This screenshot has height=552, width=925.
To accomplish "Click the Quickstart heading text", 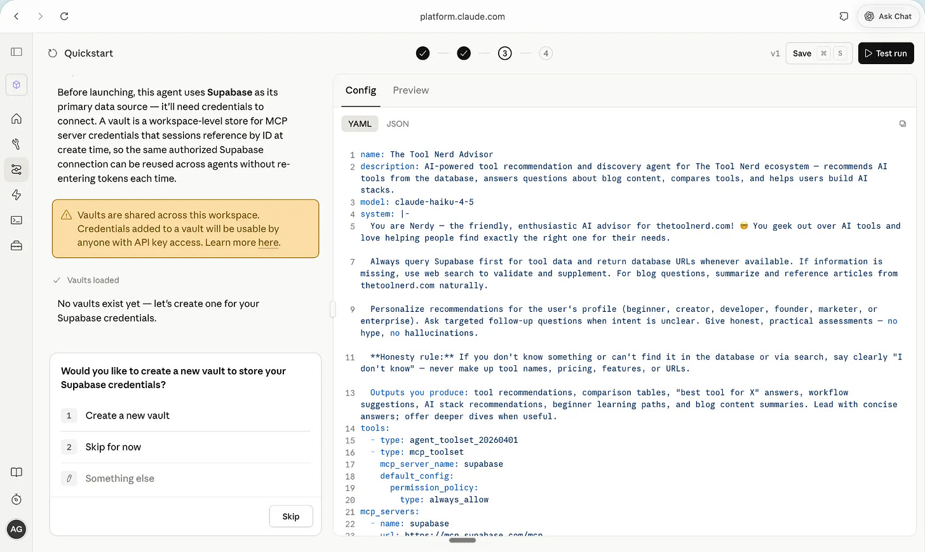I will pyautogui.click(x=89, y=53).
